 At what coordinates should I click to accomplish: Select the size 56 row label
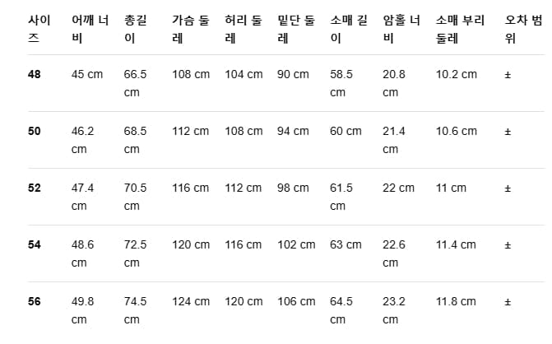pyautogui.click(x=35, y=301)
